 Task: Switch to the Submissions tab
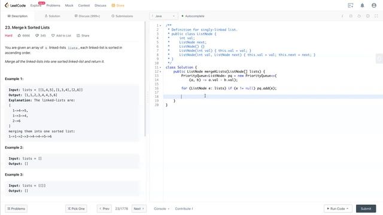pos(122,16)
